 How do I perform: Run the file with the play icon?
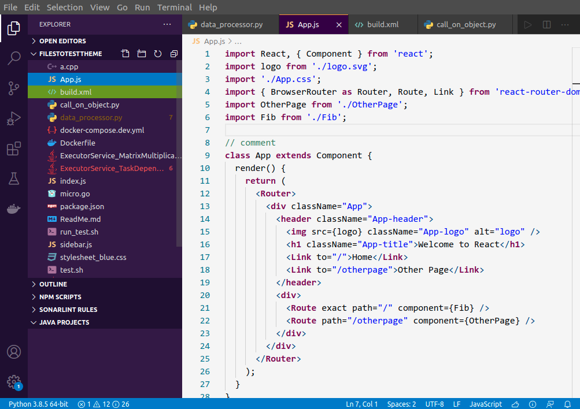[x=528, y=25]
